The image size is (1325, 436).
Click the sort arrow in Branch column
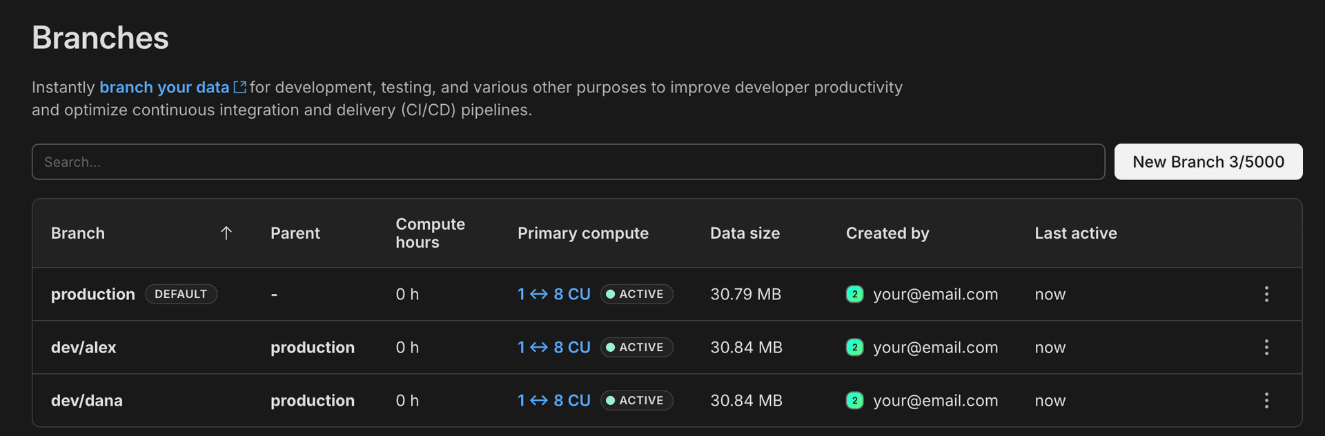point(226,233)
